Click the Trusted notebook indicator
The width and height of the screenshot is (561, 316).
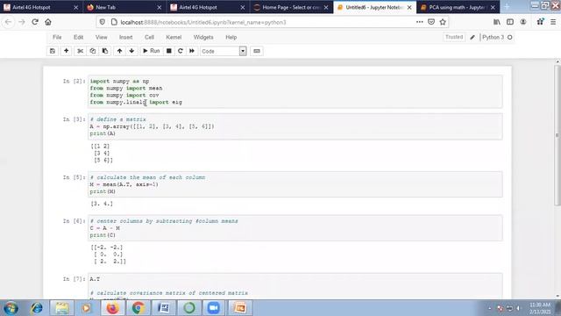point(454,37)
